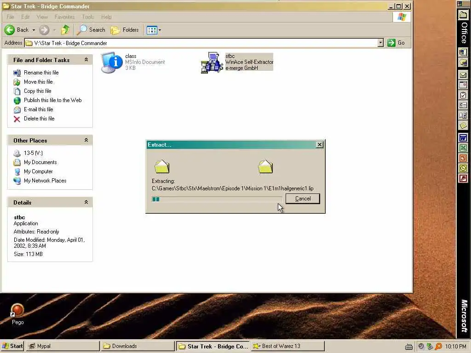Click Copy this file
Viewport: 471px width, 353px height.
[38, 91]
